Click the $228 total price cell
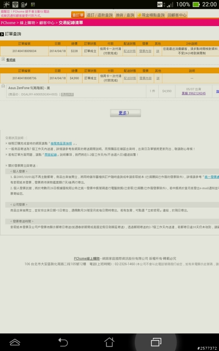The width and height of the screenshot is (219, 351). pos(74,51)
